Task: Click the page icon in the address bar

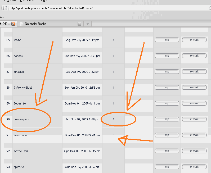Action: (x=5, y=8)
